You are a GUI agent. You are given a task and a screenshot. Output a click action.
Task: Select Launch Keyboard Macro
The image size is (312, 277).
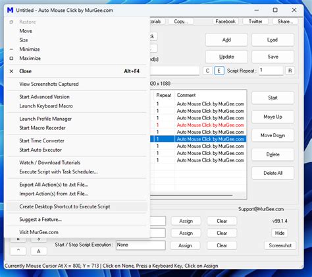77,106
